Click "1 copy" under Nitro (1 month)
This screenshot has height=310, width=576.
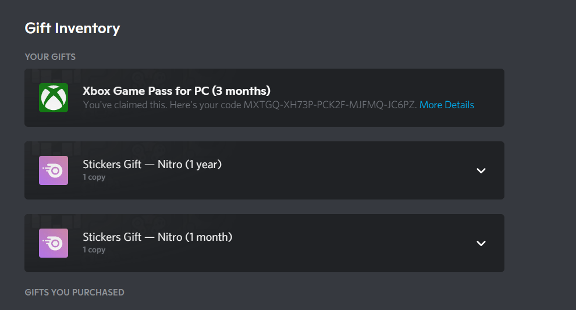point(94,250)
